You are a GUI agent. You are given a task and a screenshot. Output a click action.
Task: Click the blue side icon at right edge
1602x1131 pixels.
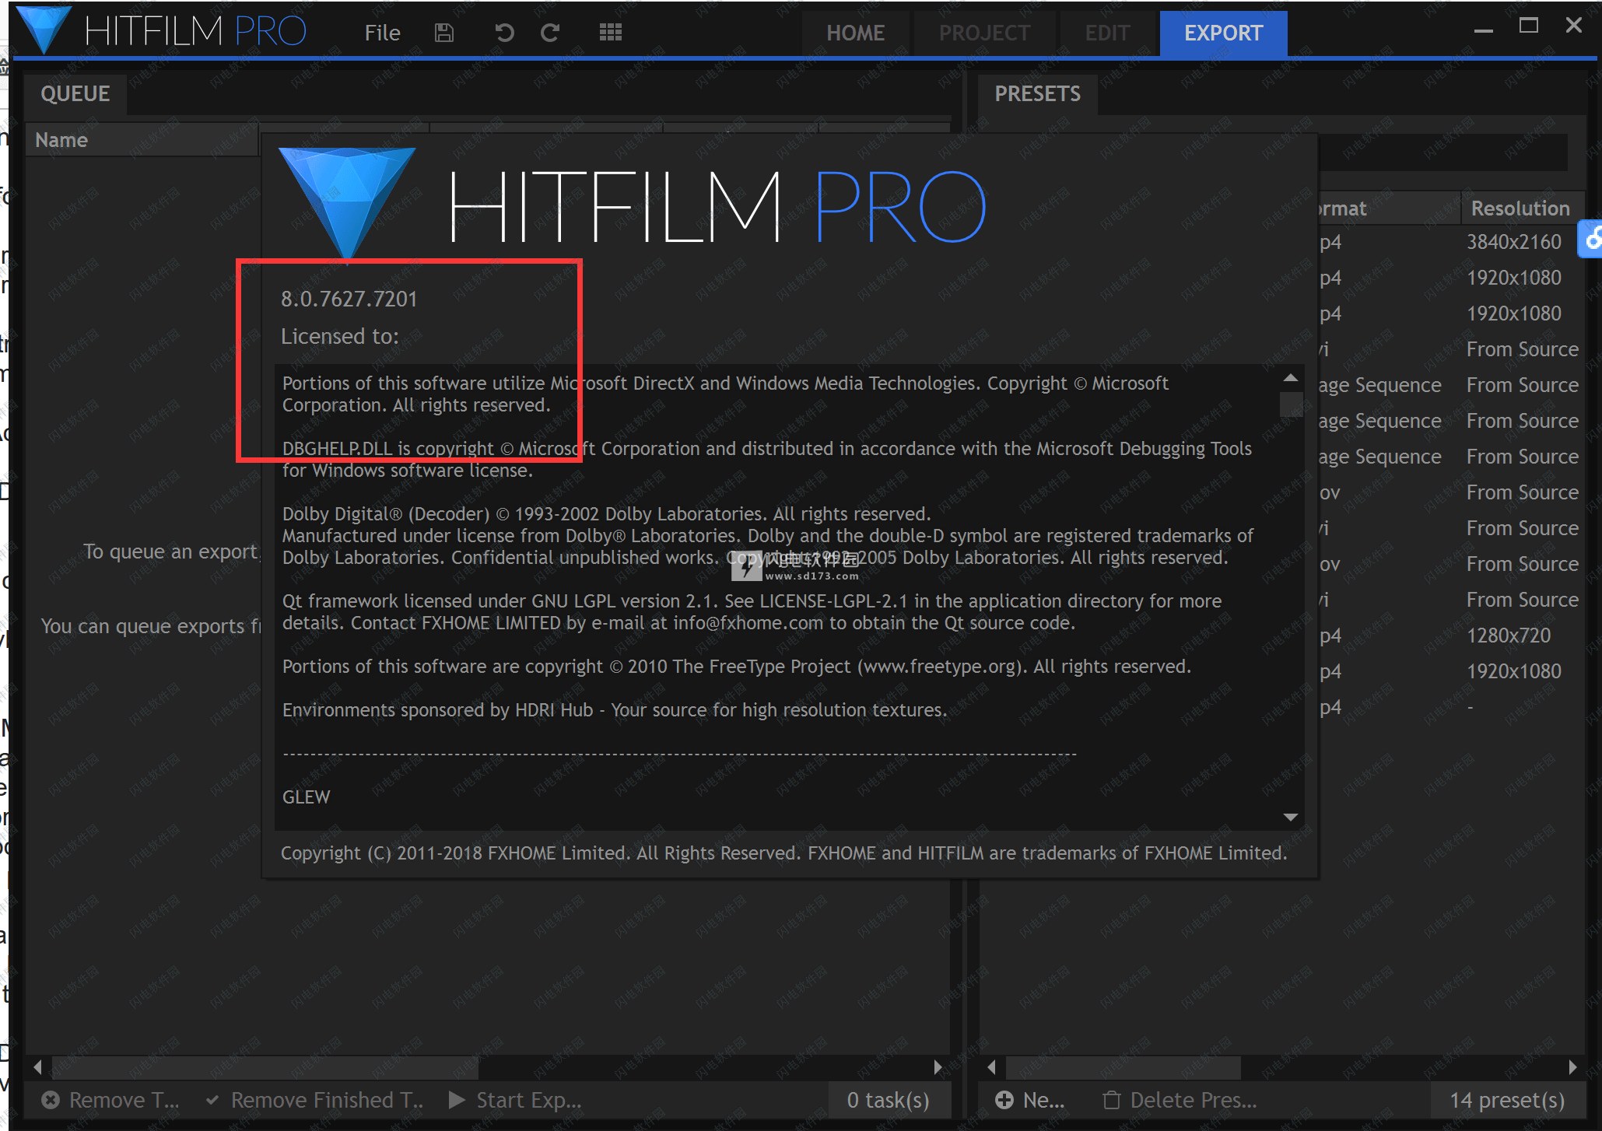[1590, 239]
